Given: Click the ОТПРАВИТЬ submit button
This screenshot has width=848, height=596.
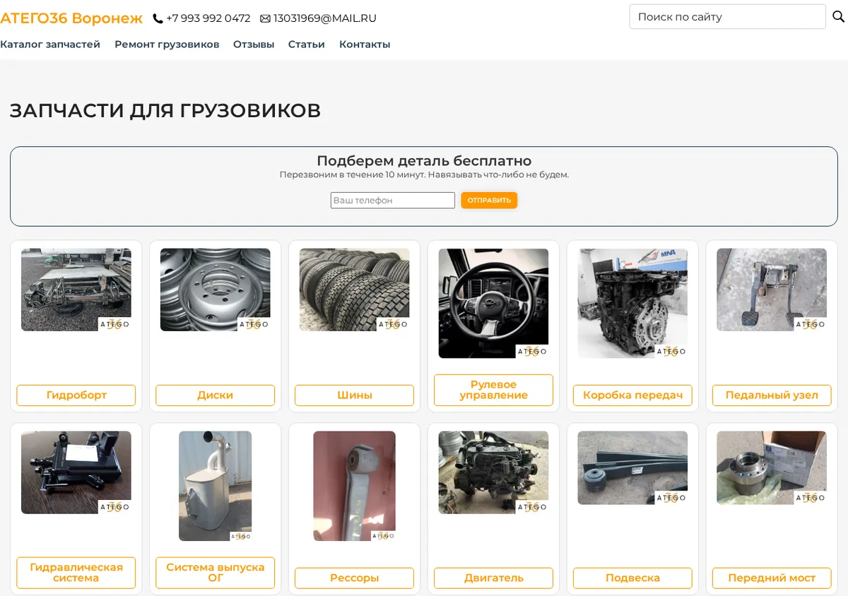Looking at the screenshot, I should pos(489,201).
